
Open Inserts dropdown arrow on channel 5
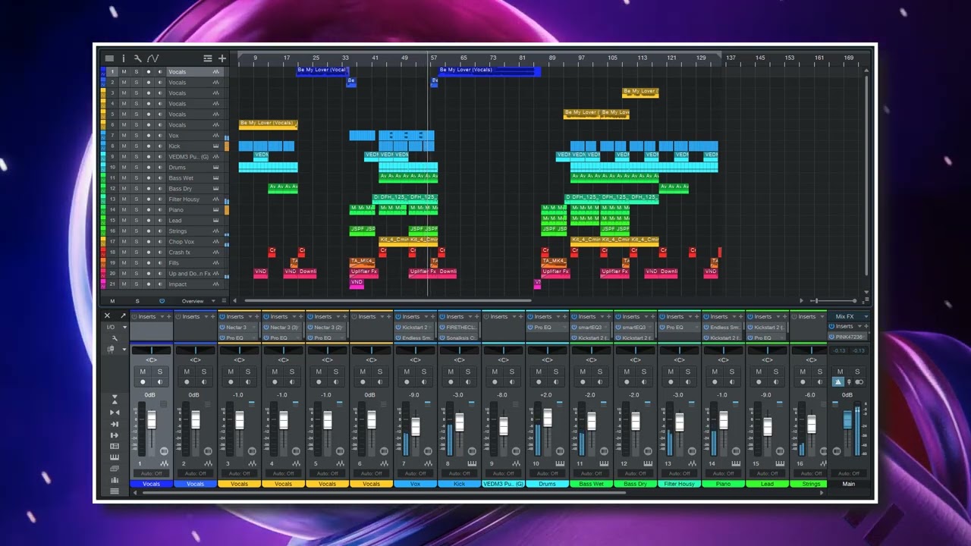[x=337, y=316]
